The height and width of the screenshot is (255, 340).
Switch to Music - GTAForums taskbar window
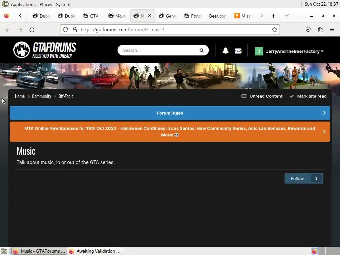39,251
